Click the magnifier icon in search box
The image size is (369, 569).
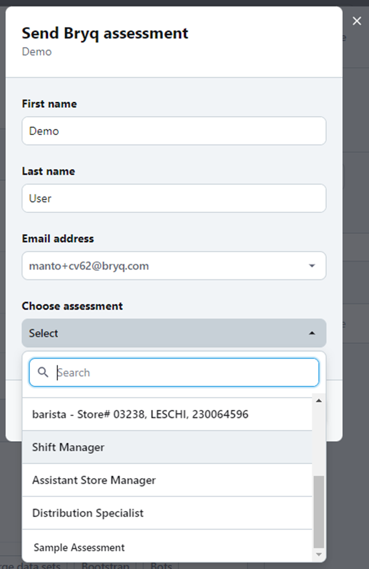(43, 372)
